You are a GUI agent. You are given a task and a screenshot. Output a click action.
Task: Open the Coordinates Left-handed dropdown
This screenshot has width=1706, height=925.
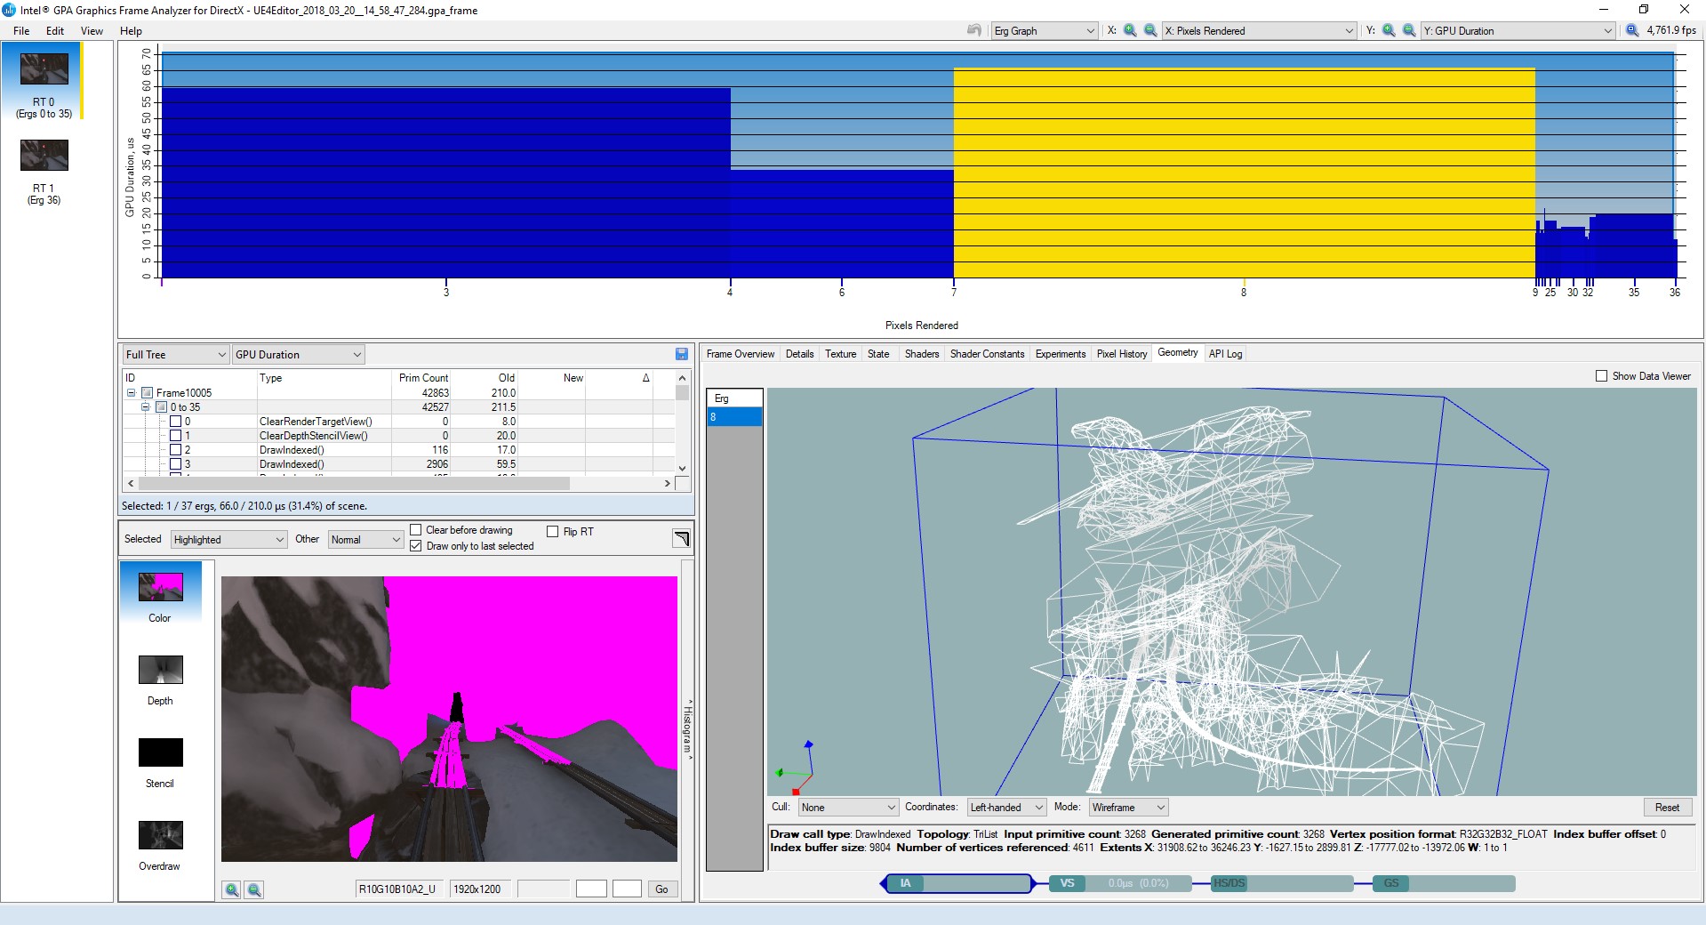(x=1007, y=808)
